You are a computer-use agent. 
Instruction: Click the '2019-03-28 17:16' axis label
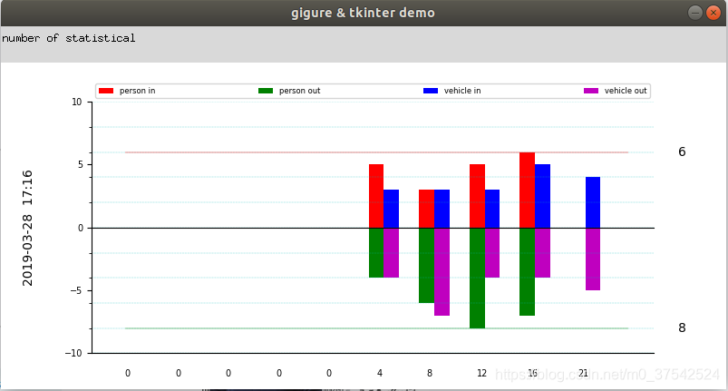(x=27, y=228)
